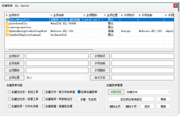Click folder icon beside pintohomefile
Image resolution: width=181 pixels, height=118 pixels.
point(7,23)
